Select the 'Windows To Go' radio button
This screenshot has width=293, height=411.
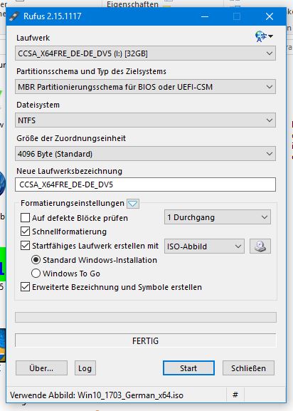tap(36, 274)
